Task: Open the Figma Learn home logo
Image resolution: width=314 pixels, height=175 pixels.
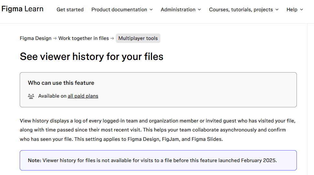Action: point(22,9)
